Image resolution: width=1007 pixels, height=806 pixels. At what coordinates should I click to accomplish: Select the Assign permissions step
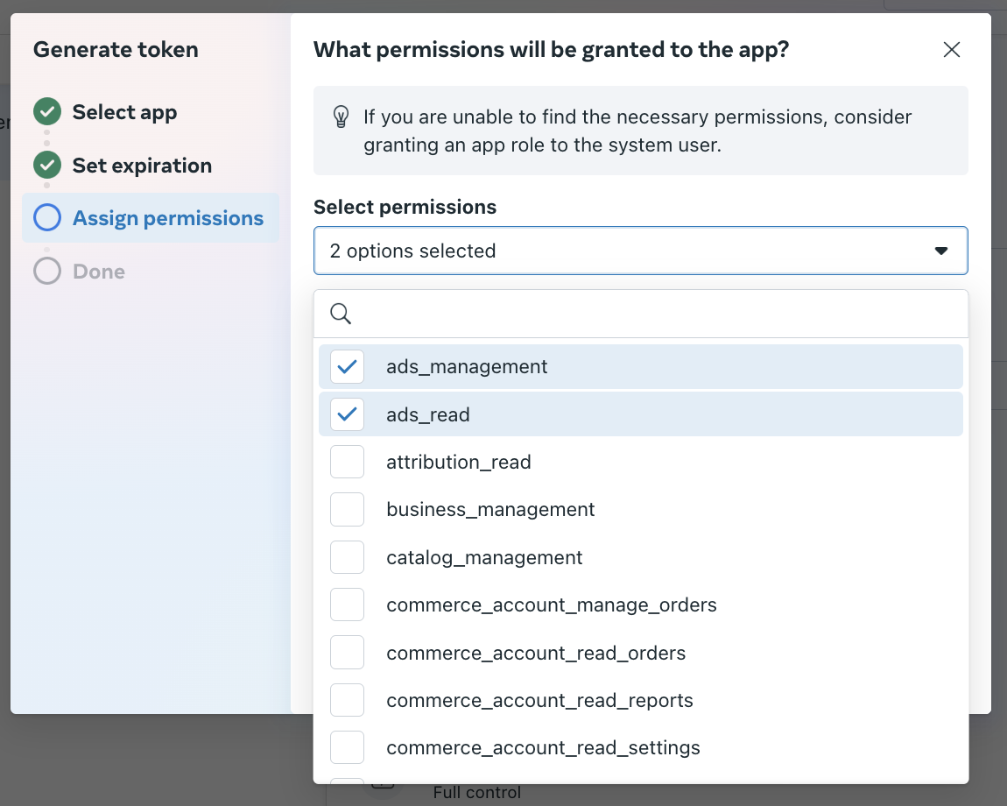(x=151, y=218)
